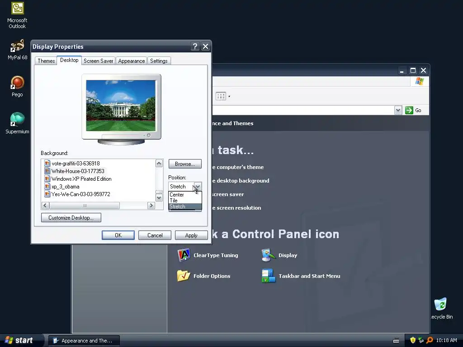Click the Views toolbar icon in Explorer
This screenshot has height=347, width=463.
pyautogui.click(x=221, y=96)
